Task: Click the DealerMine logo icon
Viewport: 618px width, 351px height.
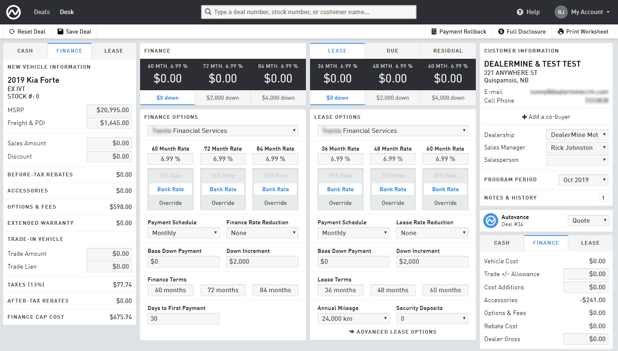Action: tap(13, 12)
